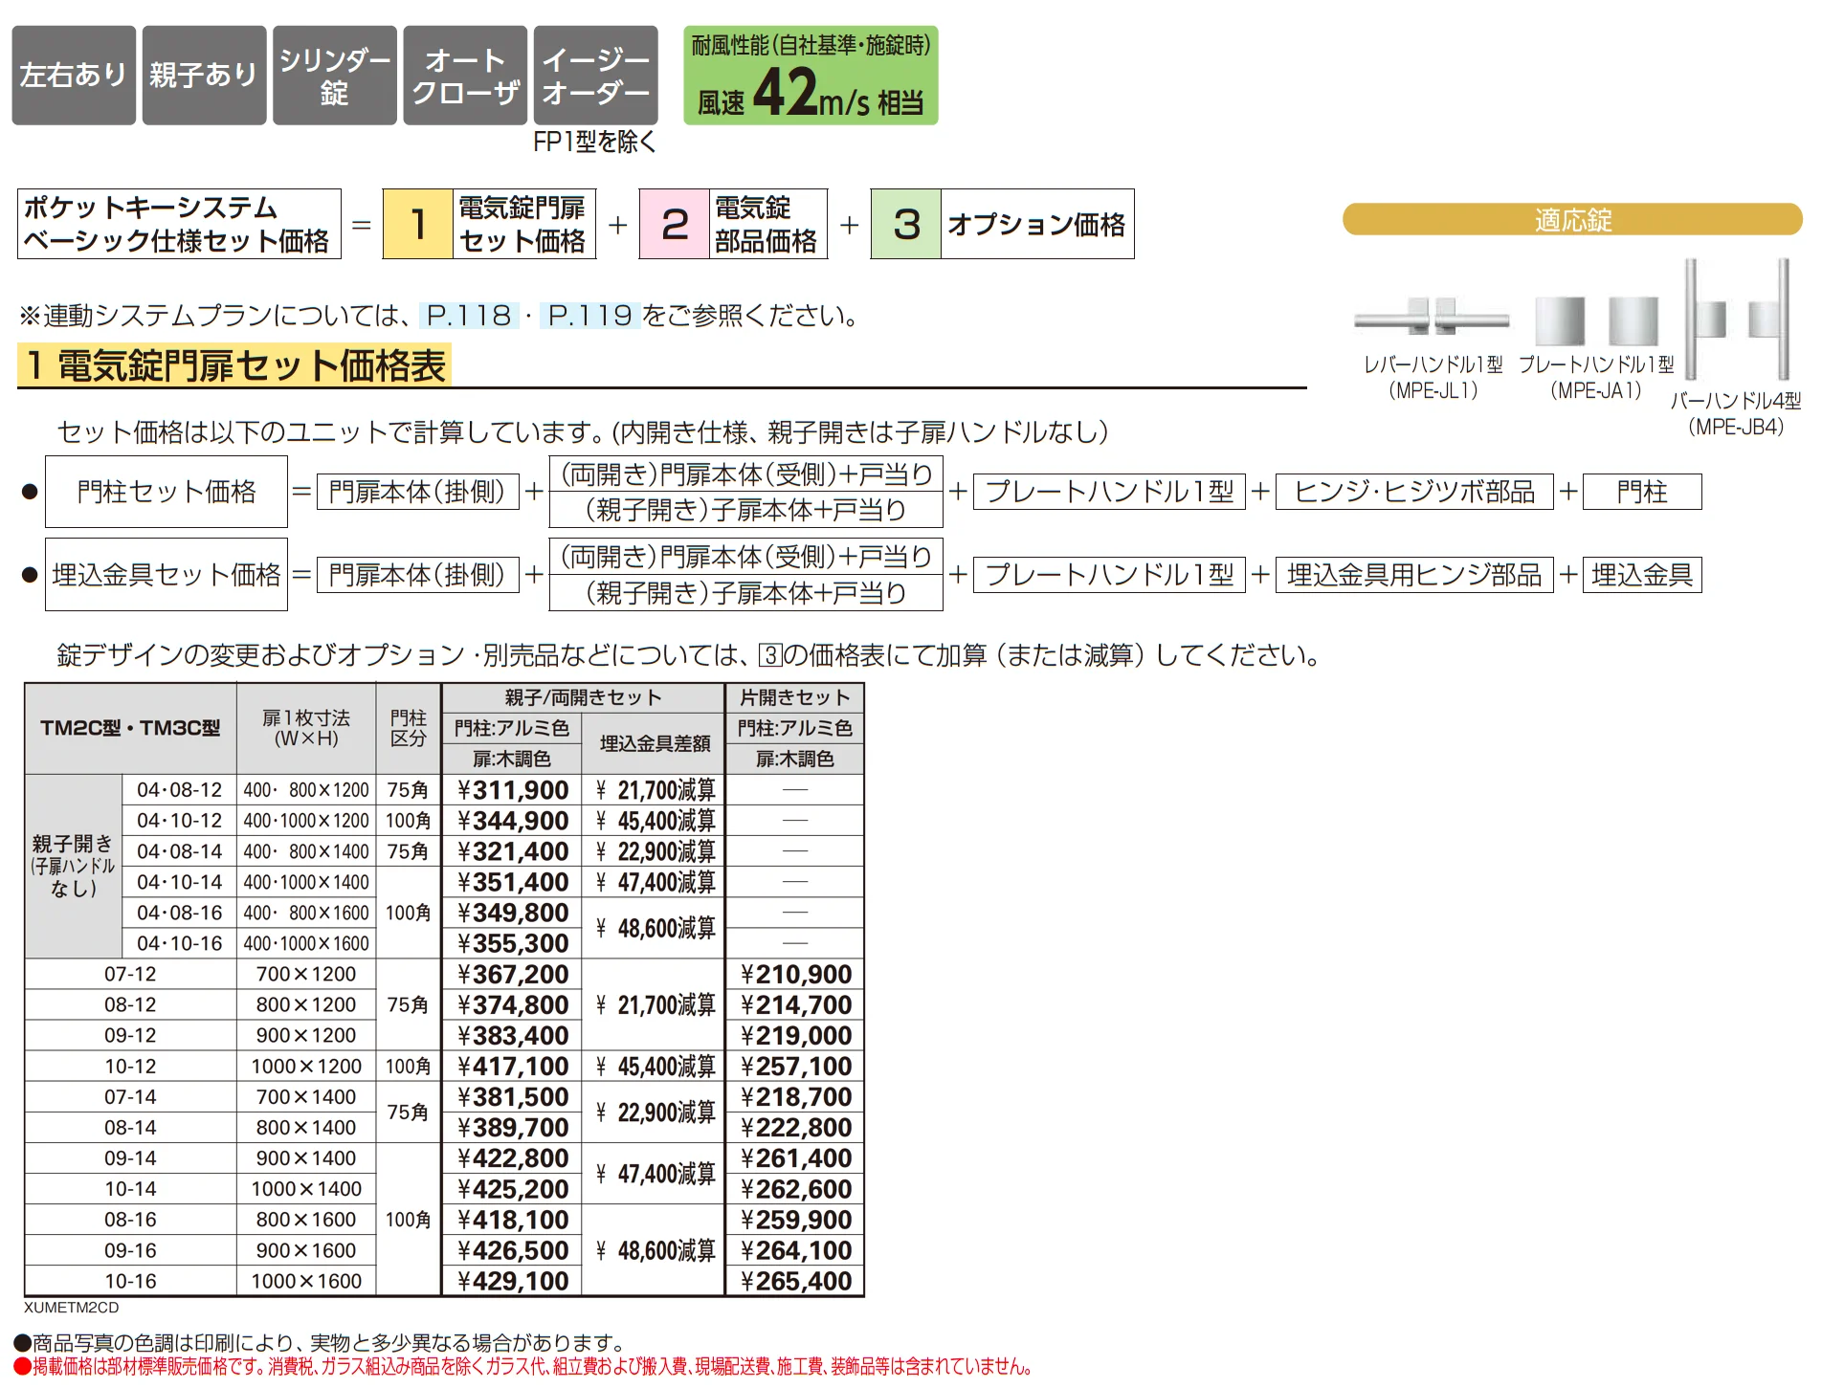Click the オプション価格 label
The height and width of the screenshot is (1388, 1822).
[1037, 224]
